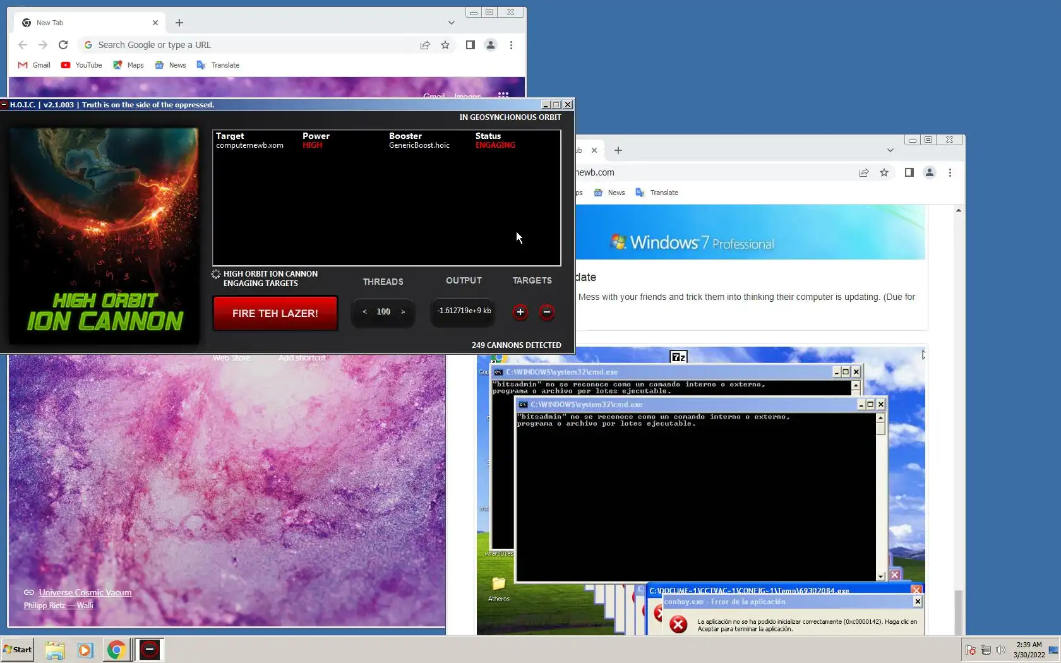Open side panel in New Tab window

click(x=470, y=45)
